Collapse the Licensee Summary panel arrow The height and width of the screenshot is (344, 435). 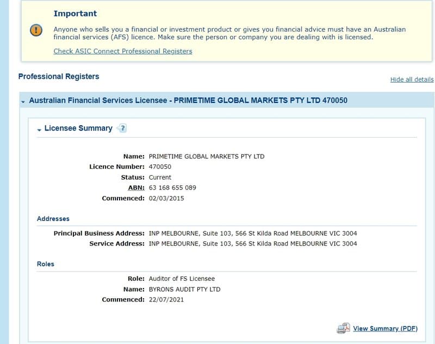[x=39, y=130]
